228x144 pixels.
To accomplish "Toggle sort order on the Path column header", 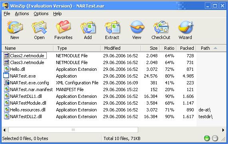I will 211,48.
